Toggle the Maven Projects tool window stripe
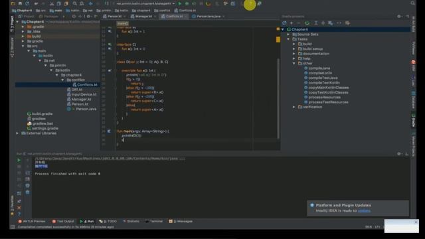 [x=413, y=144]
